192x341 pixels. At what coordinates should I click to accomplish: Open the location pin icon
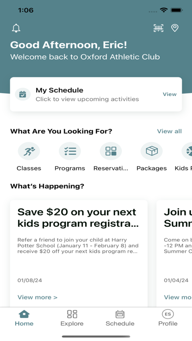pyautogui.click(x=175, y=28)
